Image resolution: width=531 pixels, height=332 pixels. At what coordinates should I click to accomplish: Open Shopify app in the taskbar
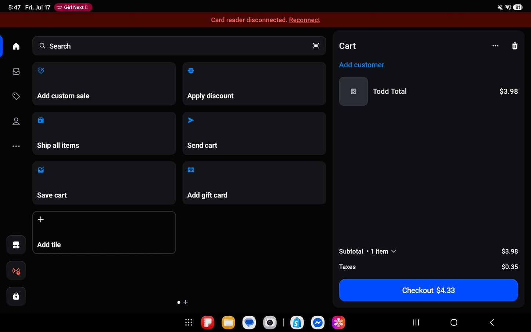pyautogui.click(x=297, y=322)
